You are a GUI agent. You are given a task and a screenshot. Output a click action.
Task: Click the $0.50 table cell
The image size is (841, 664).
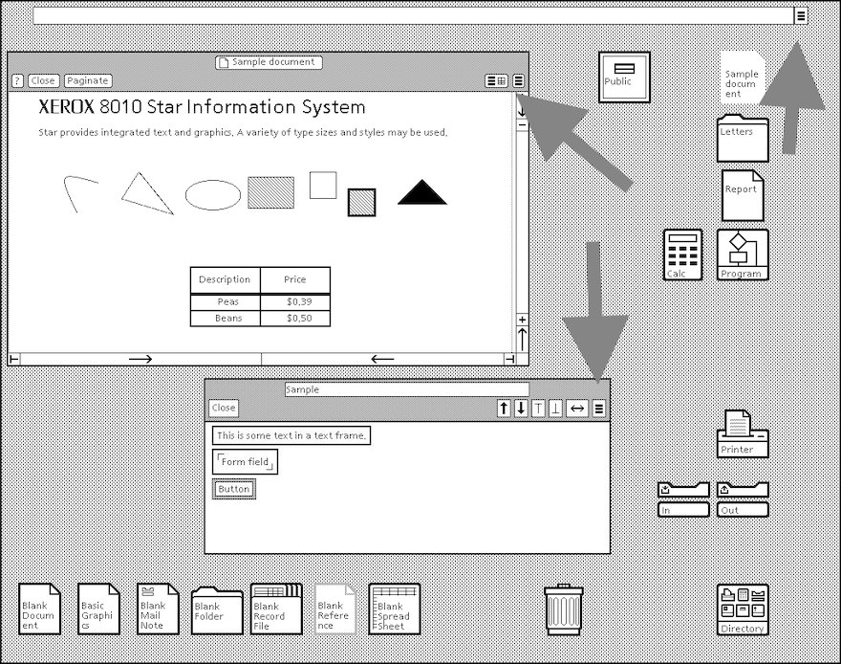tap(295, 319)
